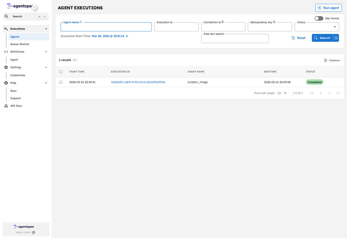Open Credentials under Settings
The height and width of the screenshot is (238, 347).
(18, 75)
